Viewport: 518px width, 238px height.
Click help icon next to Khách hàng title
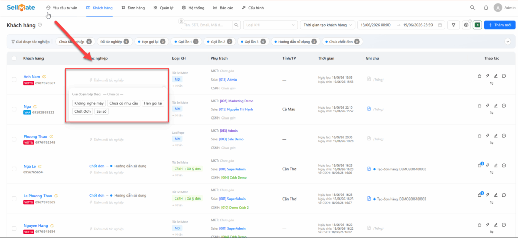(40, 24)
